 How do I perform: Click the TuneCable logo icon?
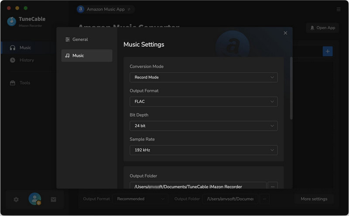tap(12, 21)
